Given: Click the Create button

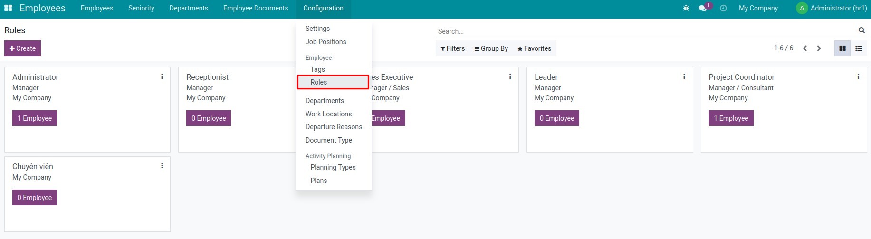Looking at the screenshot, I should 22,48.
